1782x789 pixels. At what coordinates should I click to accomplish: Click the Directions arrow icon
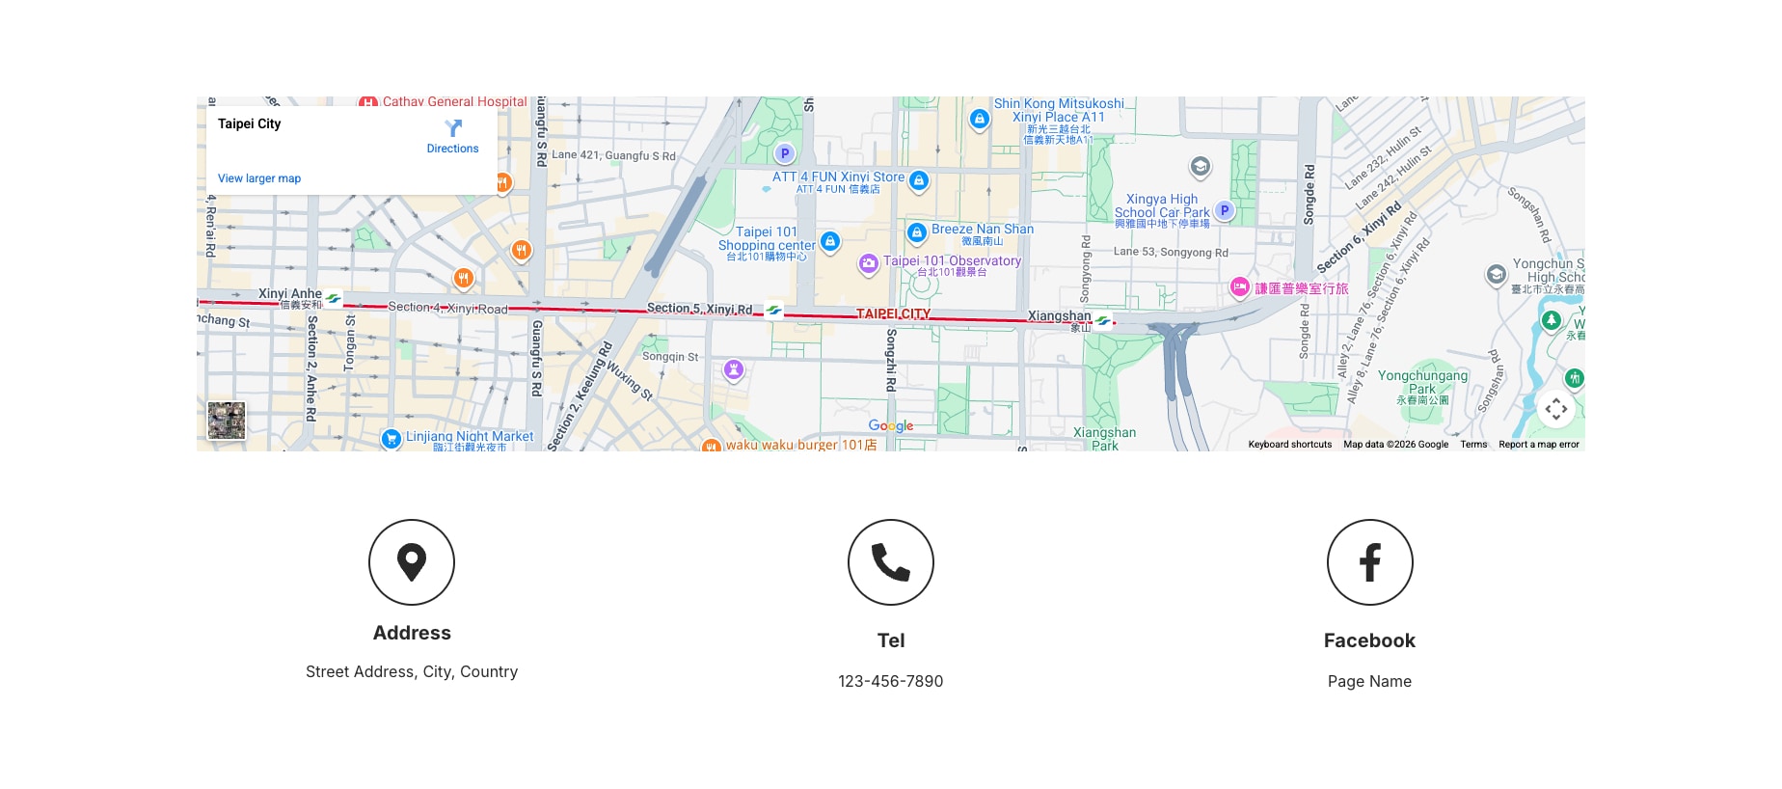pos(453,128)
